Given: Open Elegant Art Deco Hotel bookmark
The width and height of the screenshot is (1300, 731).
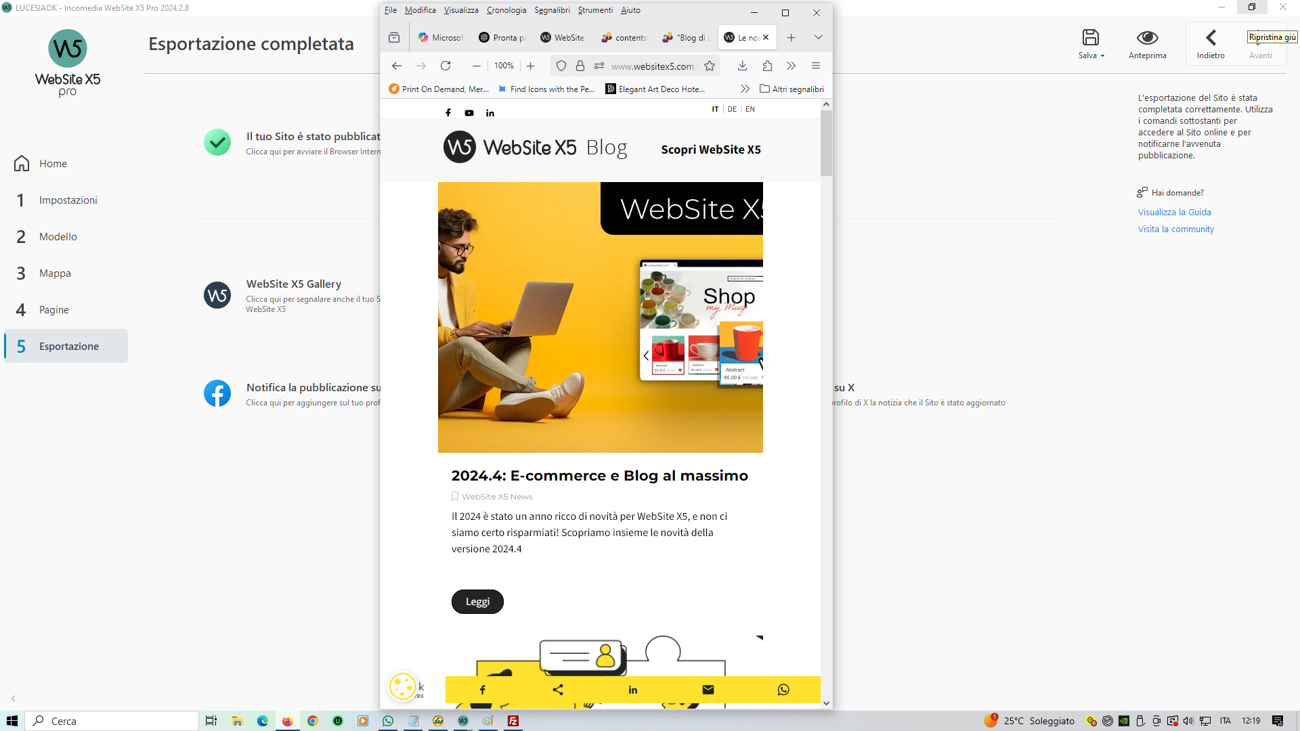Looking at the screenshot, I should [655, 89].
